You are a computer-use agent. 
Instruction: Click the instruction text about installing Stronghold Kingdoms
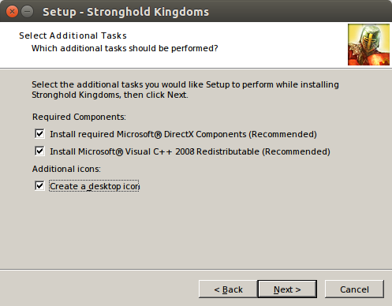pos(185,90)
